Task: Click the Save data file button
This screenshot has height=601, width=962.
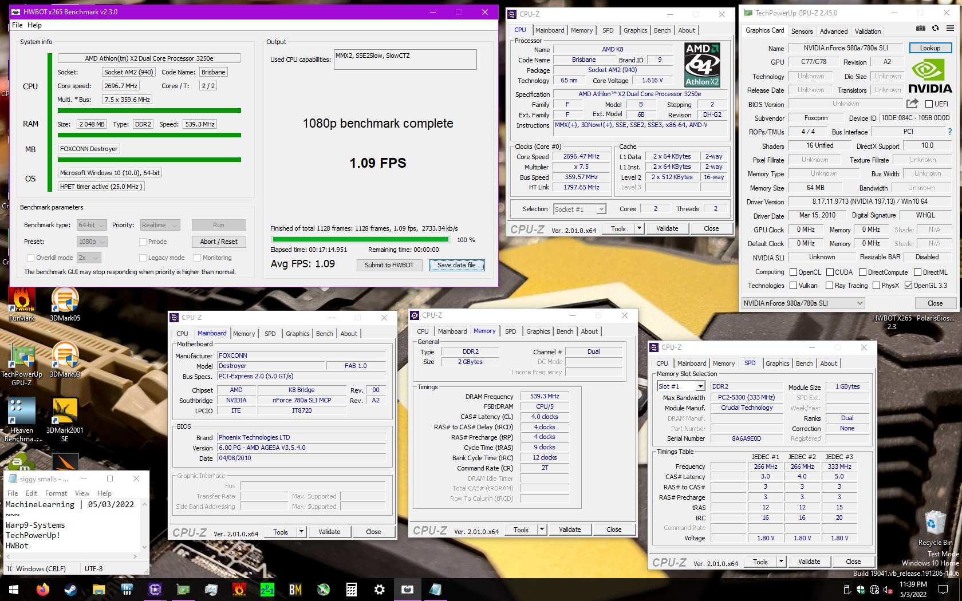Action: [456, 265]
